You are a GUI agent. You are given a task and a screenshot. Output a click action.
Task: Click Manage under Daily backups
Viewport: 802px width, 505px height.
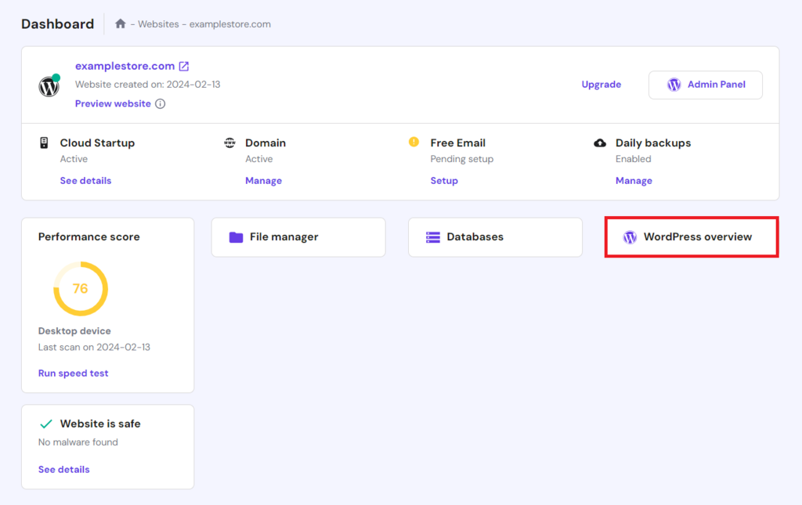[634, 181]
